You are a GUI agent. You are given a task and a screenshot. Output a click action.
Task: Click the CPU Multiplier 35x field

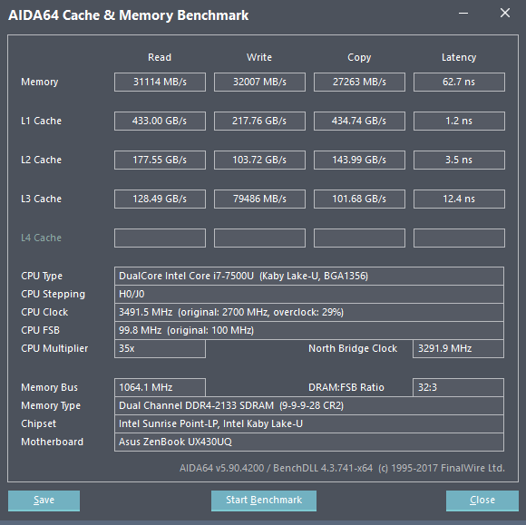coord(160,348)
